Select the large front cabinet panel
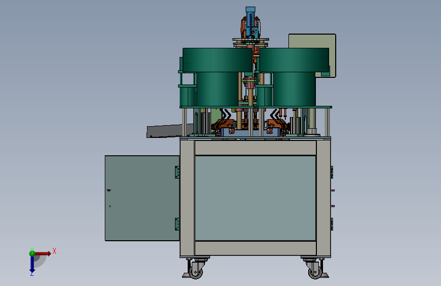Image resolution: width=441 pixels, height=286 pixels. coord(255,198)
